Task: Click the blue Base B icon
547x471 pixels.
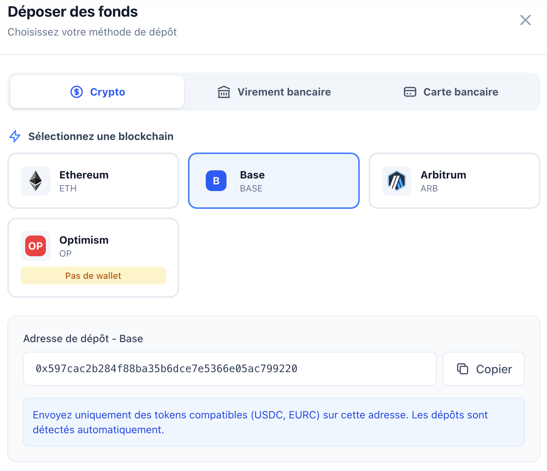Action: pyautogui.click(x=216, y=181)
